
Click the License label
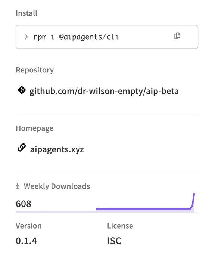(x=120, y=226)
